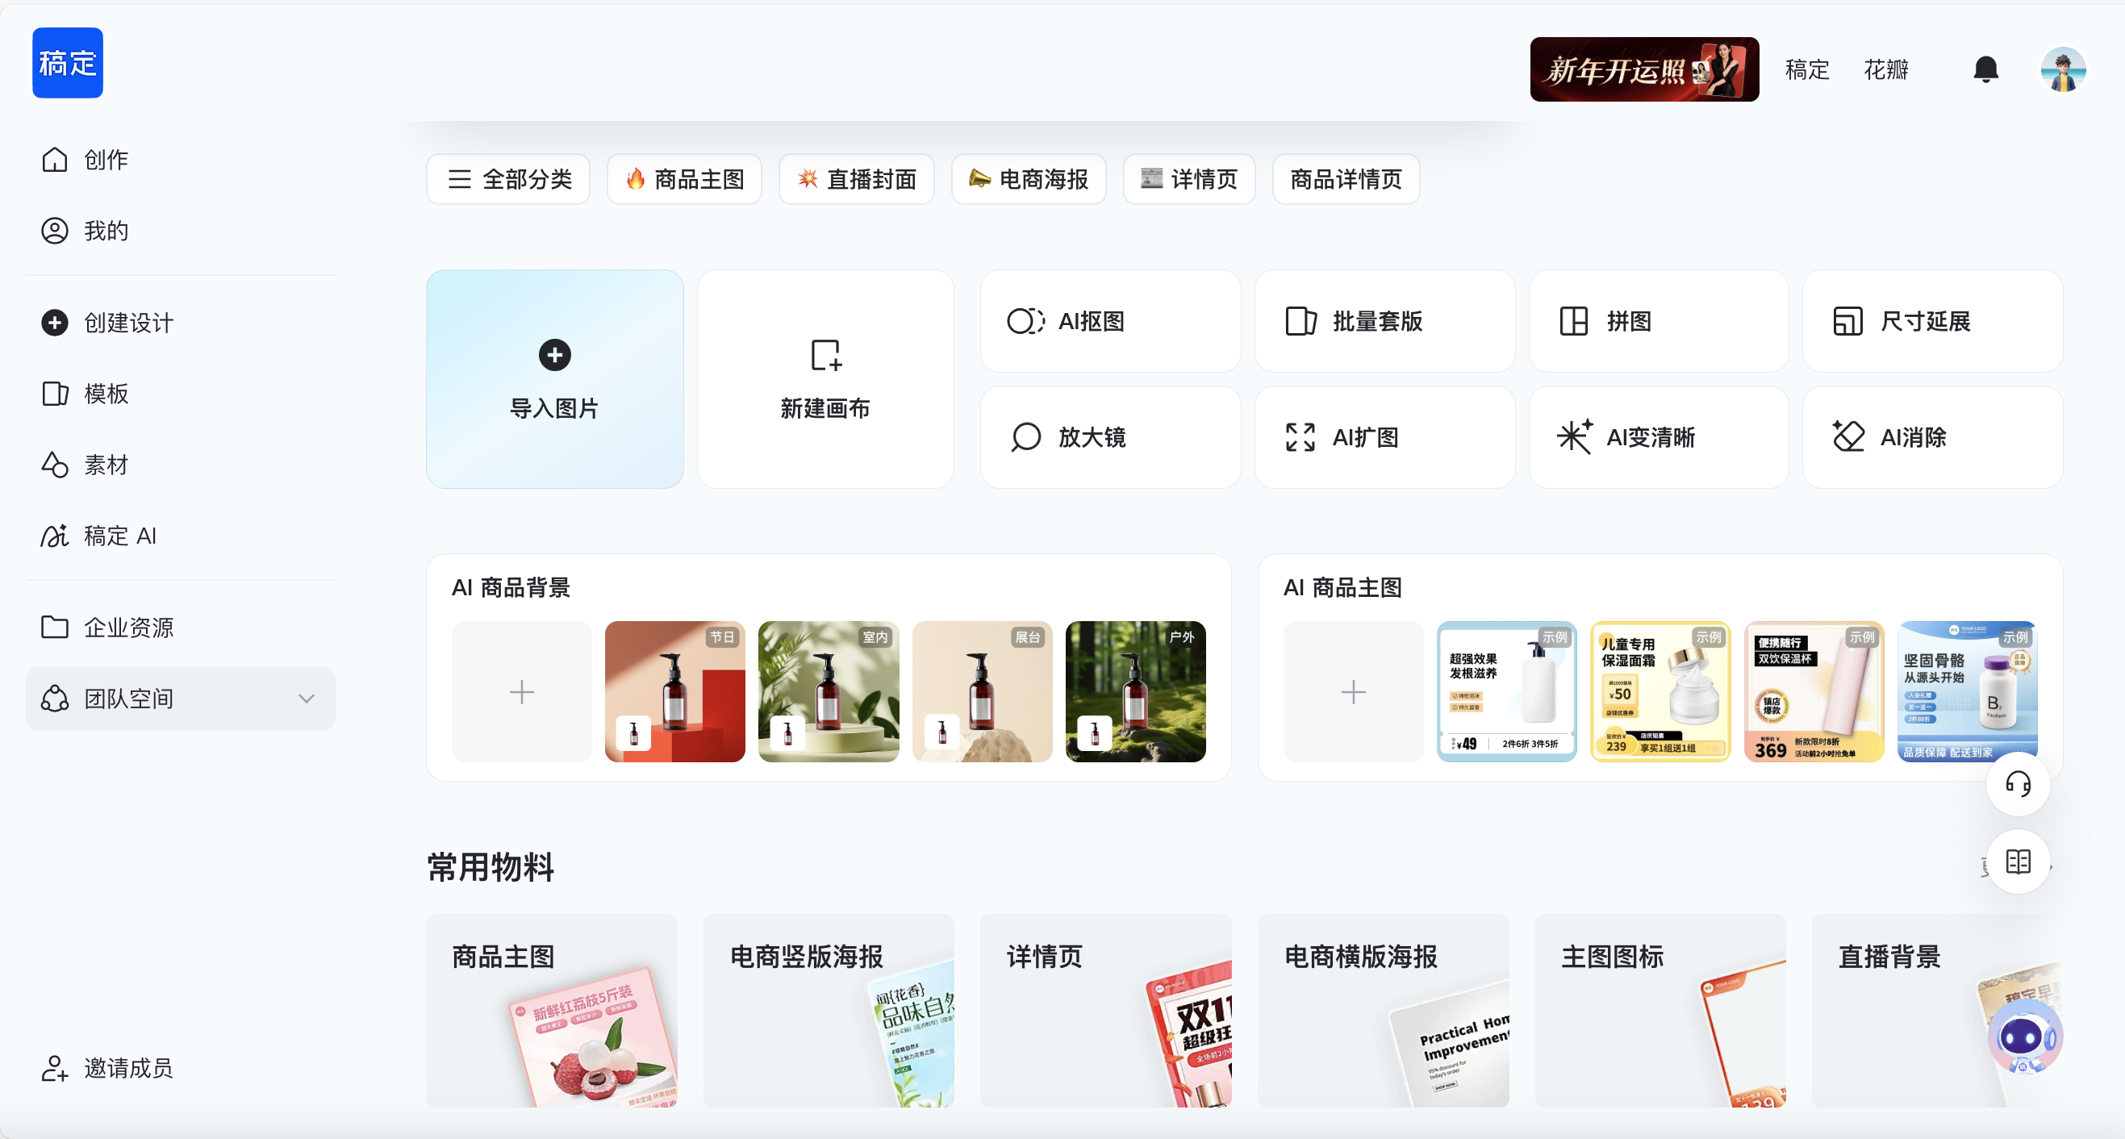This screenshot has width=2125, height=1139.
Task: Open the 主图图标 material card
Action: point(1660,1009)
